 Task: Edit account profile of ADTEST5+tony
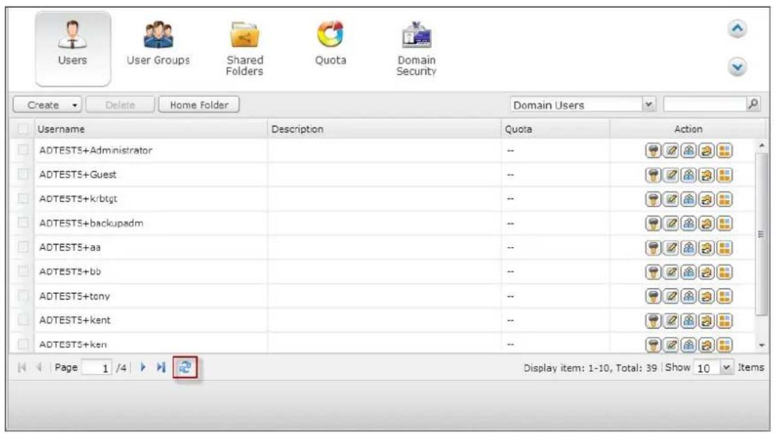point(671,296)
